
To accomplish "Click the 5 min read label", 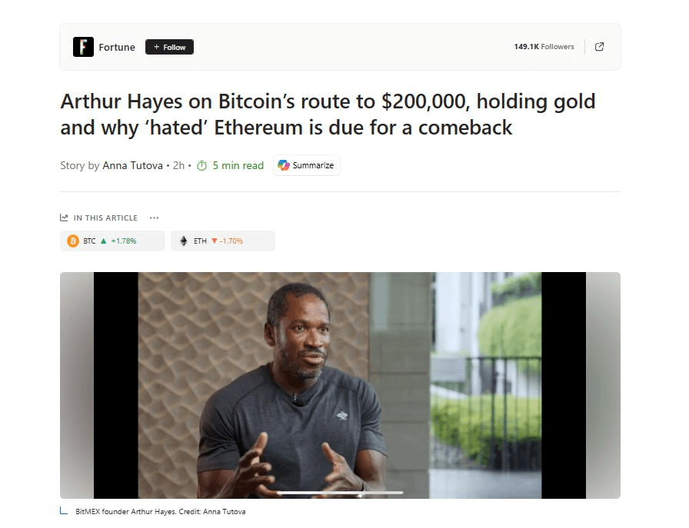I will 238,165.
